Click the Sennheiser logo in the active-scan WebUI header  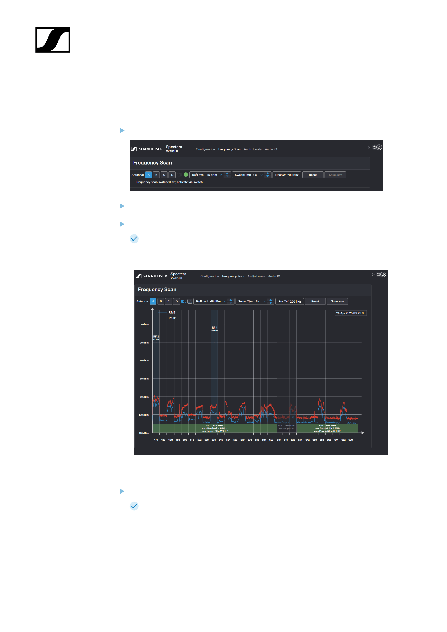coord(152,276)
